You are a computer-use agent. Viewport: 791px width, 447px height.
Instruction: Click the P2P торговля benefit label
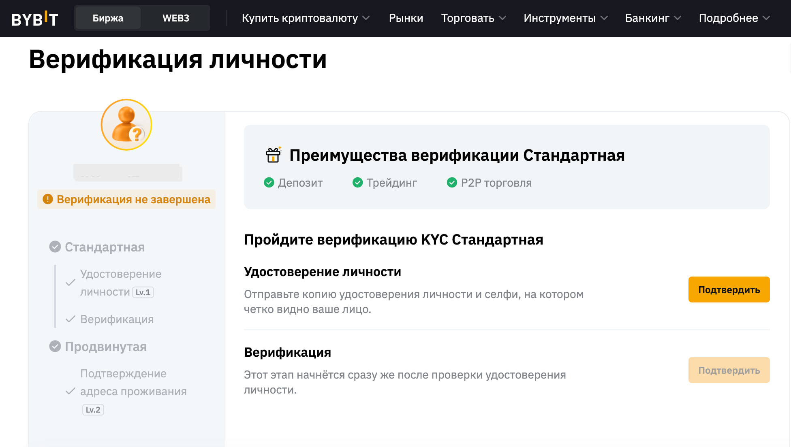496,183
